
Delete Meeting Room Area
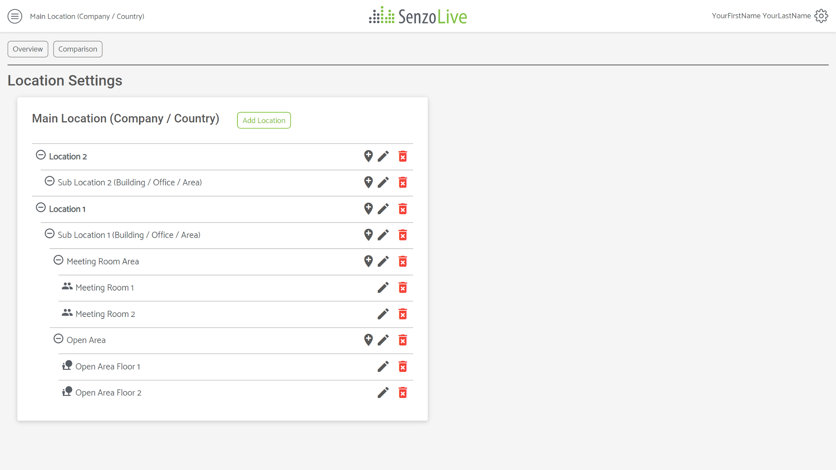(x=403, y=261)
